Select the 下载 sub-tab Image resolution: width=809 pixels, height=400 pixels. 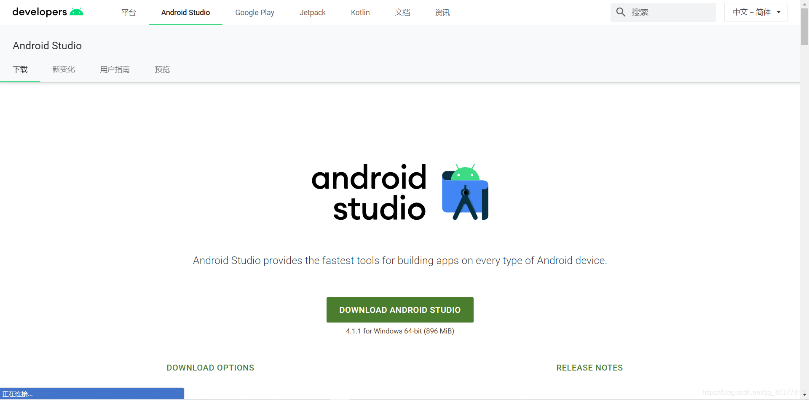coord(20,69)
